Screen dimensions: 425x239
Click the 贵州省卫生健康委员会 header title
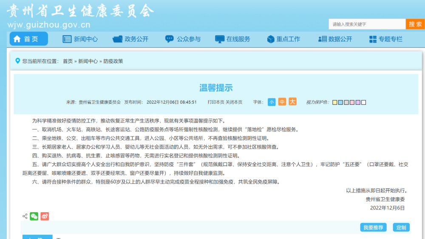[x=80, y=11]
